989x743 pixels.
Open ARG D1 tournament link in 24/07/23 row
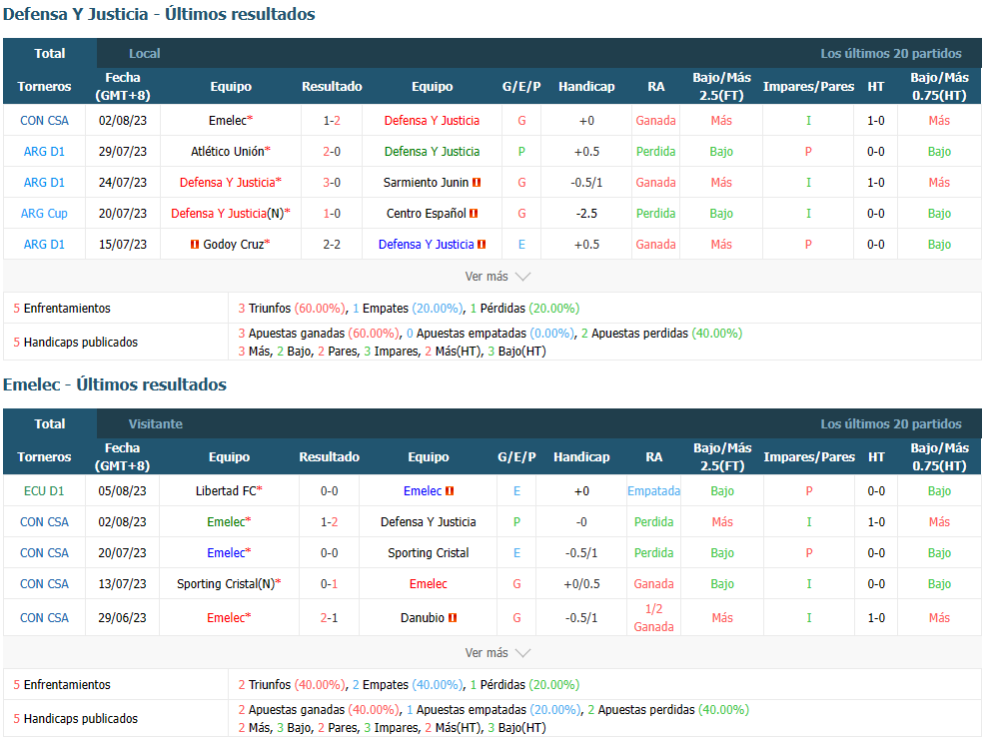(x=44, y=183)
